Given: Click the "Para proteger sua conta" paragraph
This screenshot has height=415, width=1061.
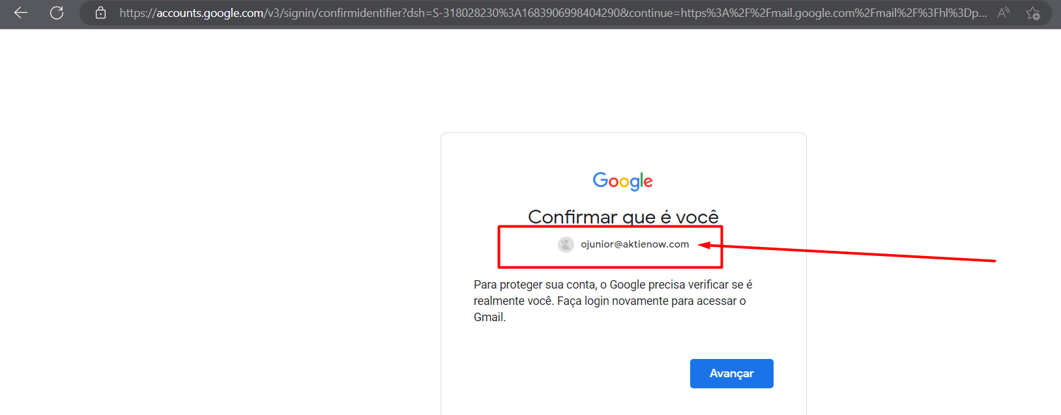Looking at the screenshot, I should 613,301.
